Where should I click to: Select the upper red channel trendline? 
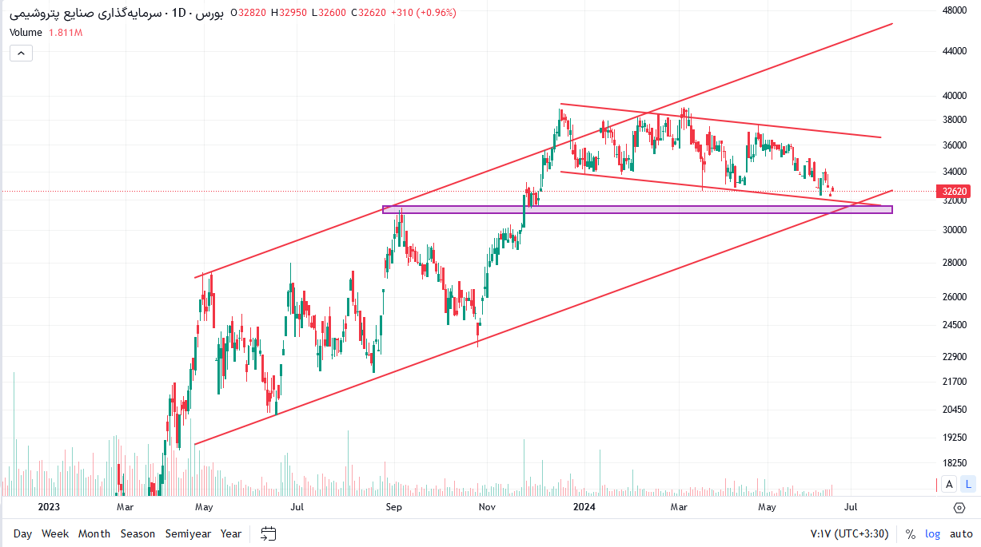[544, 151]
